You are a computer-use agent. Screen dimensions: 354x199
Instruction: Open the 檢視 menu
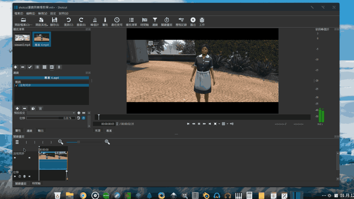(43, 13)
